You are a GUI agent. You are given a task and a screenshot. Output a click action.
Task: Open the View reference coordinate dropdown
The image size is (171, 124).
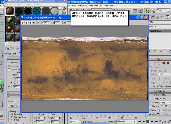(x=164, y=10)
